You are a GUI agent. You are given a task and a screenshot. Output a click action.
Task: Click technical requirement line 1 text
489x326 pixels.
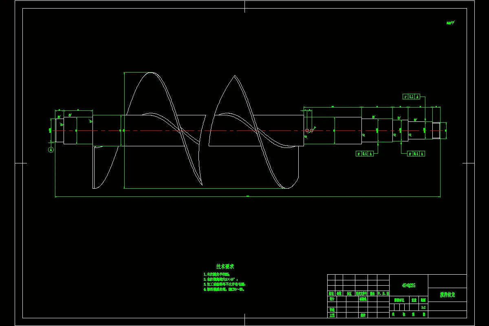(216, 274)
